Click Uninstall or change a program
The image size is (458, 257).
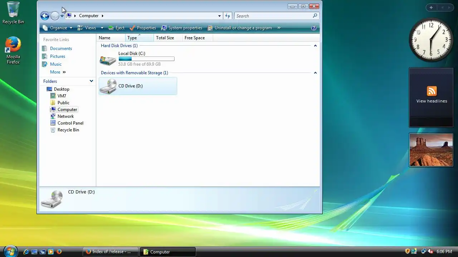click(240, 28)
